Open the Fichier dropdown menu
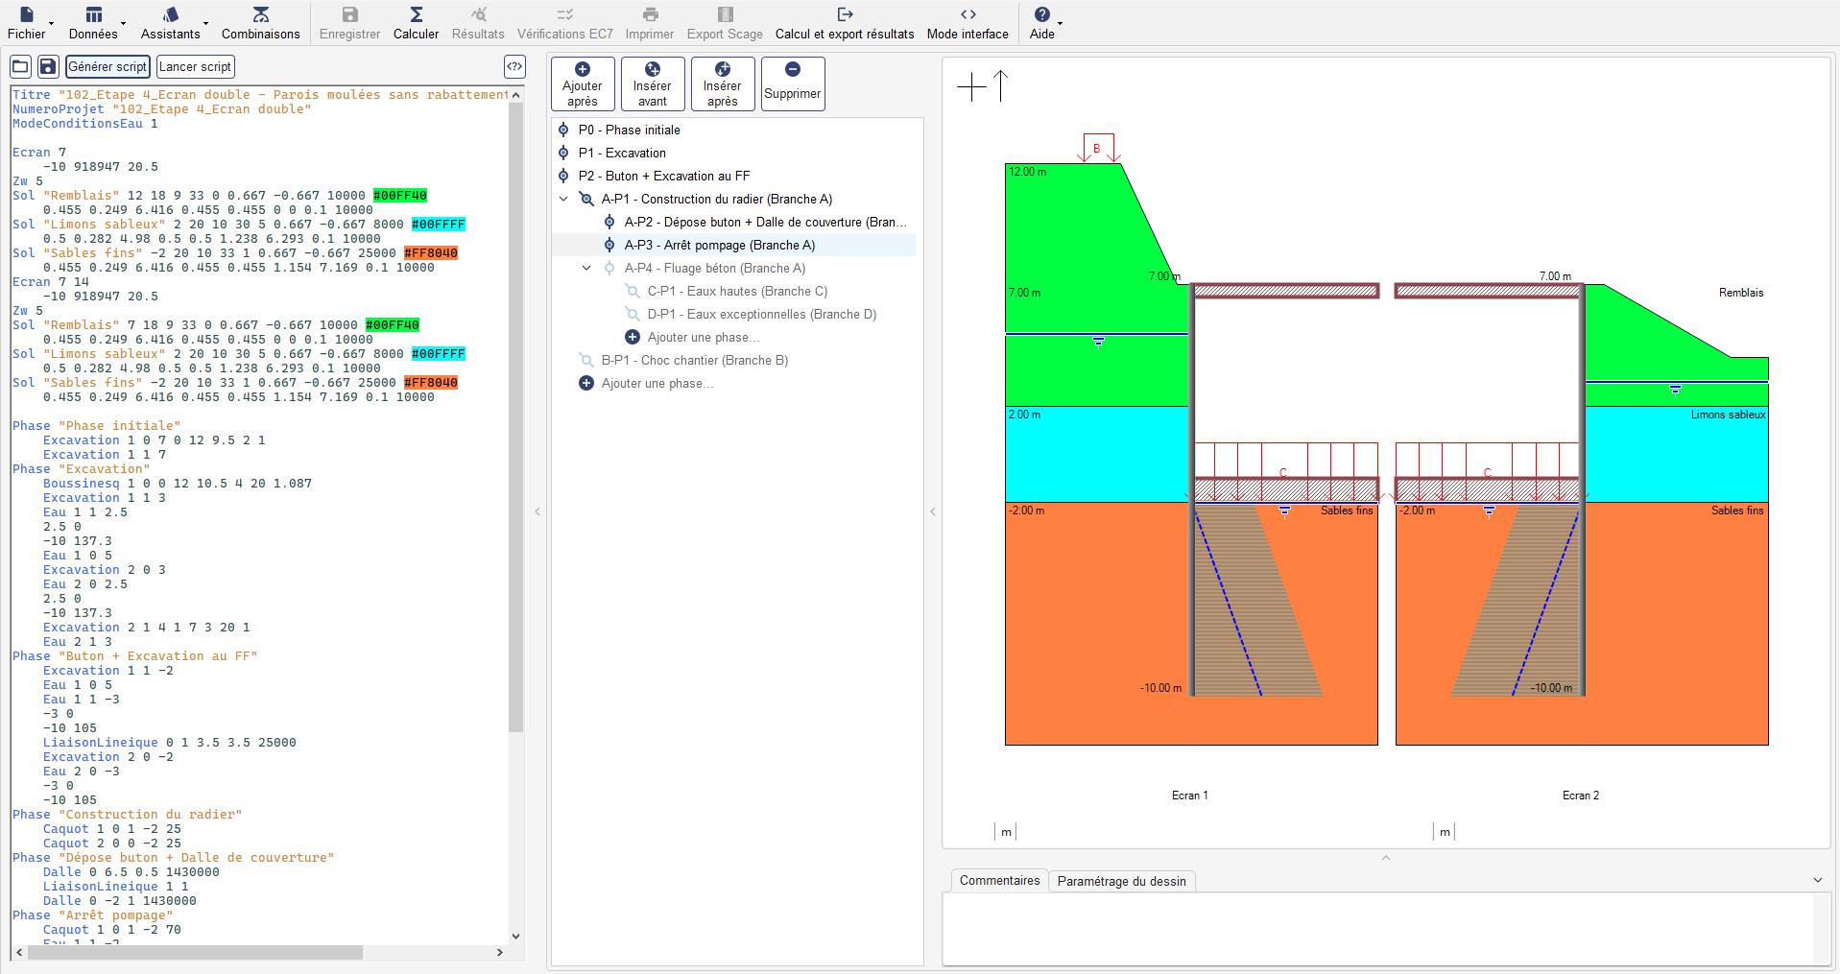 [29, 23]
